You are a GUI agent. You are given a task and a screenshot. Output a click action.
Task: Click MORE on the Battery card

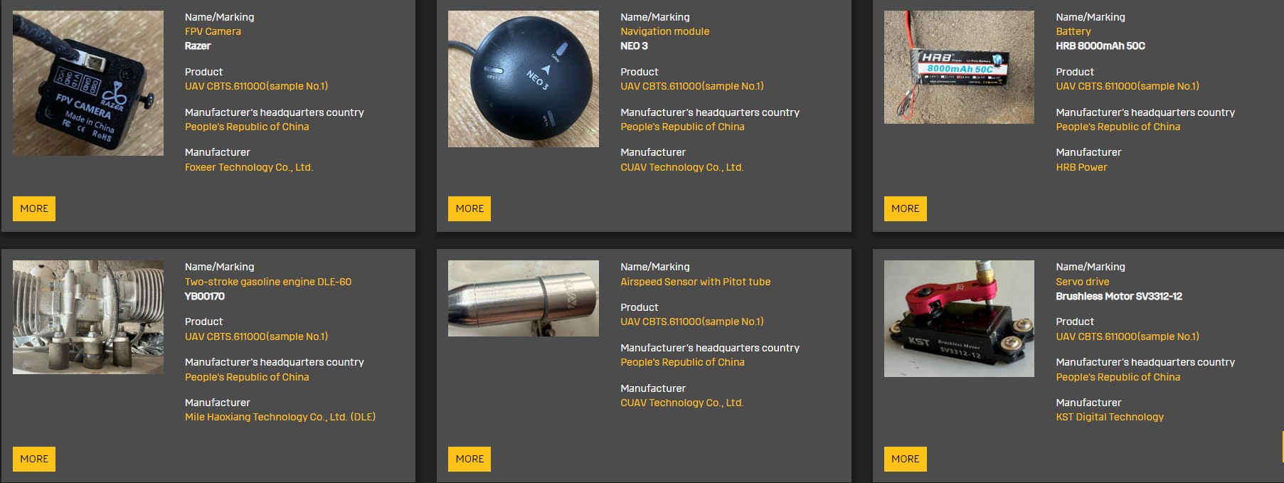point(905,208)
